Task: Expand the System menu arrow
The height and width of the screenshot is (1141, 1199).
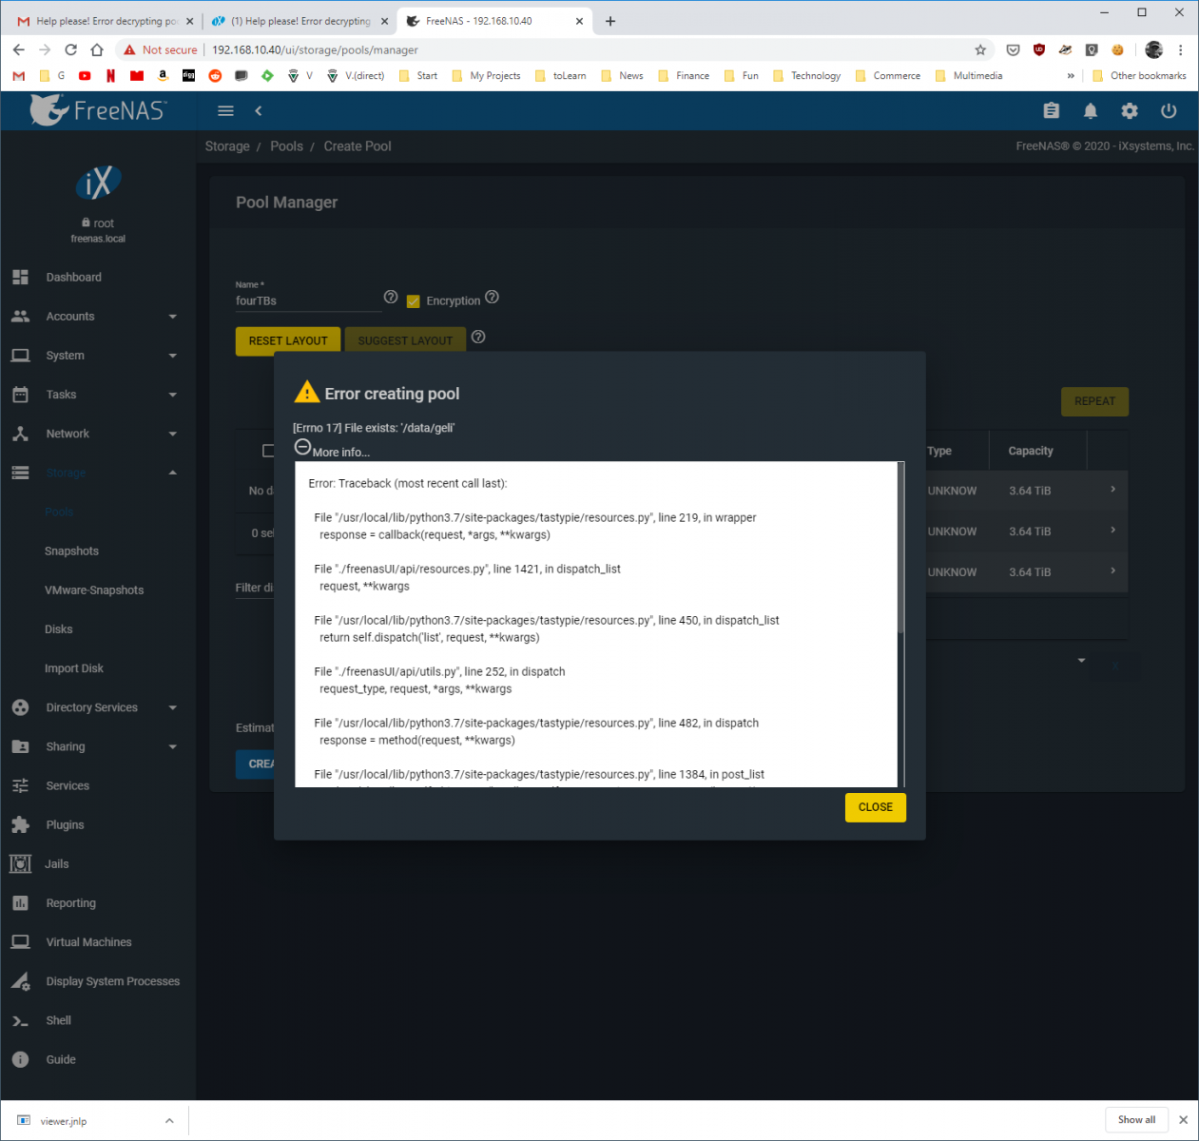Action: pos(173,356)
